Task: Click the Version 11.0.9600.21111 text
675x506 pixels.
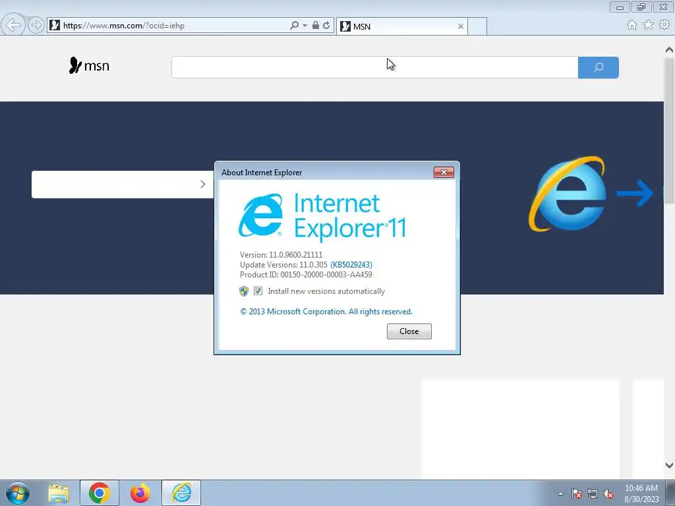Action: coord(281,255)
